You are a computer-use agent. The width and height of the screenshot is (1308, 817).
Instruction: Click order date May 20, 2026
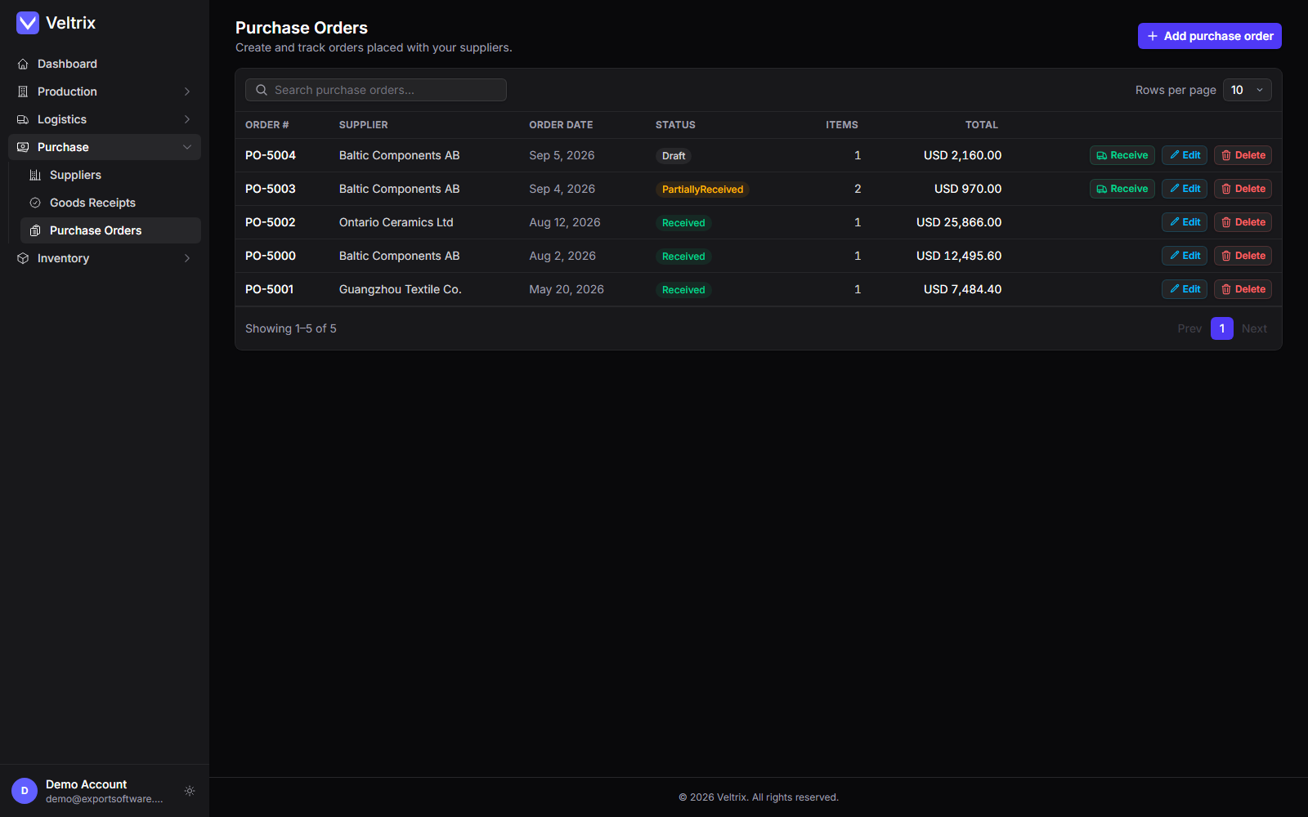[x=567, y=289]
